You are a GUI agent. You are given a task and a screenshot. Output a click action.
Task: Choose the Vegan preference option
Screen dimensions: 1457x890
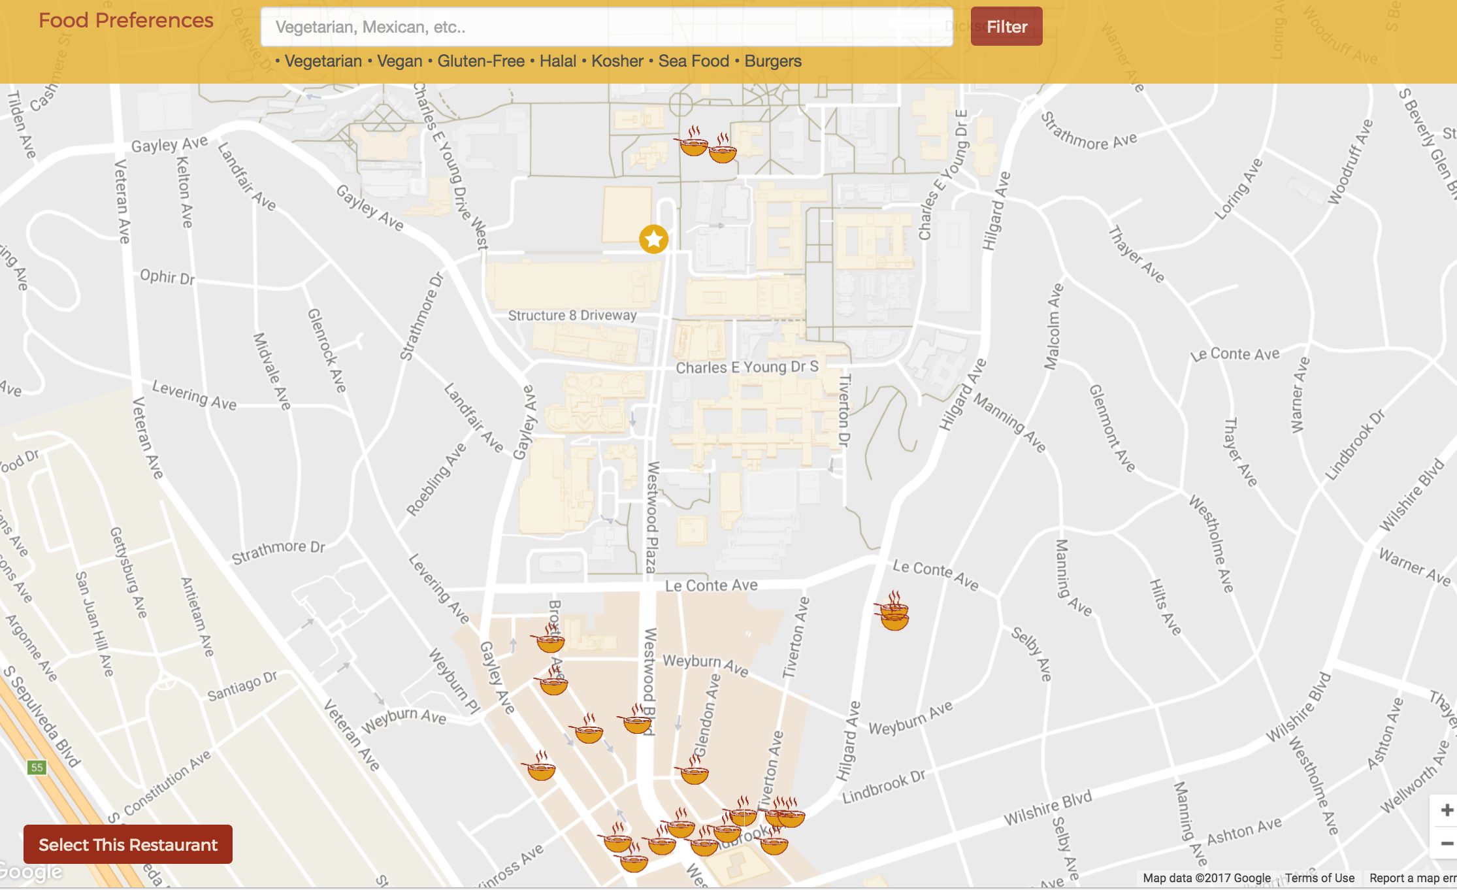399,61
